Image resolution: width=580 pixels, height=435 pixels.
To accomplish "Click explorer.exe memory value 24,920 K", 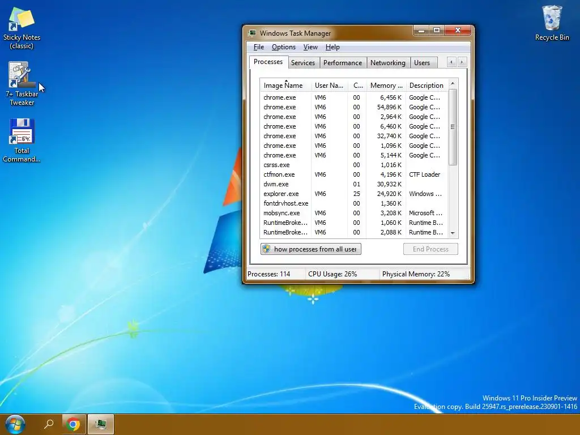I will point(389,194).
